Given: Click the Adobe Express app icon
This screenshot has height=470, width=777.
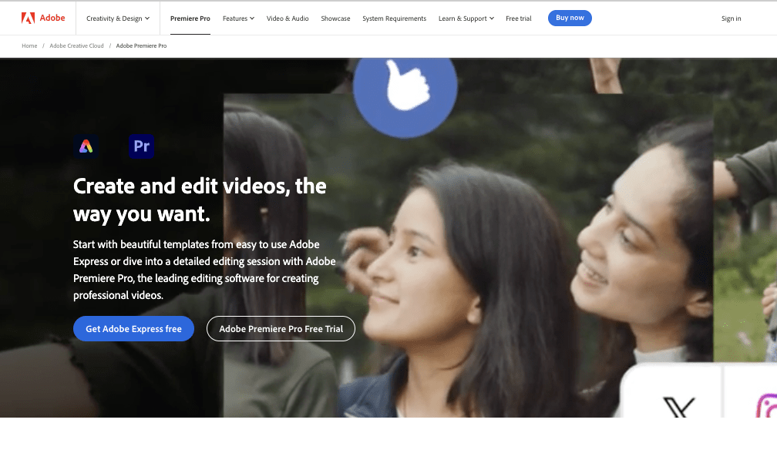Looking at the screenshot, I should tap(86, 146).
